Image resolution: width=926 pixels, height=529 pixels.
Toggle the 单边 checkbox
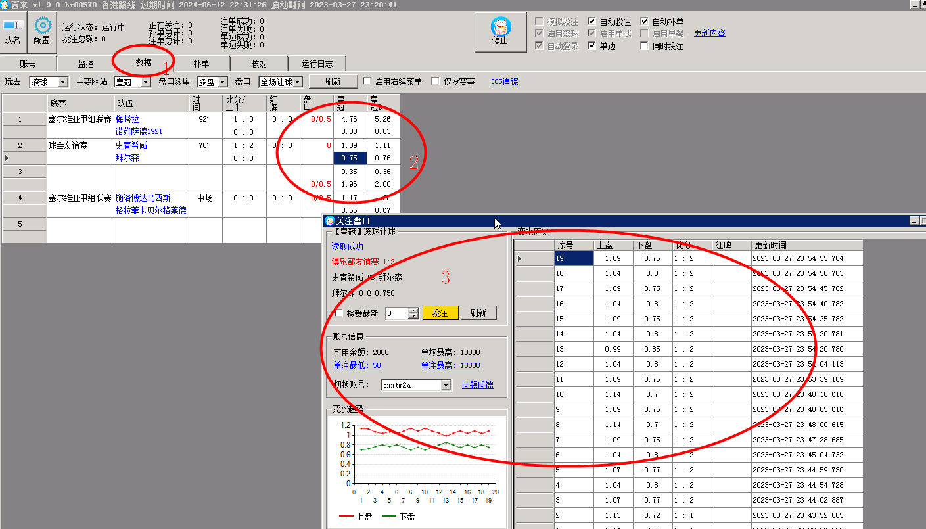[591, 46]
